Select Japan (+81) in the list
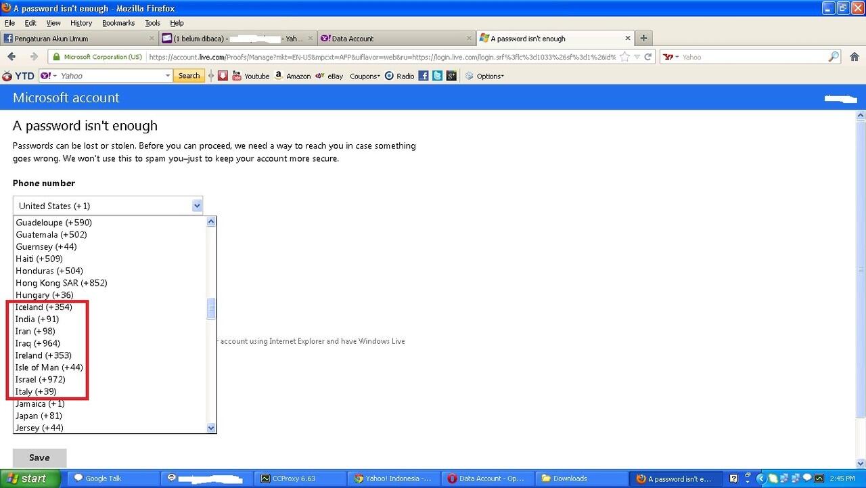This screenshot has width=866, height=488. [x=110, y=416]
